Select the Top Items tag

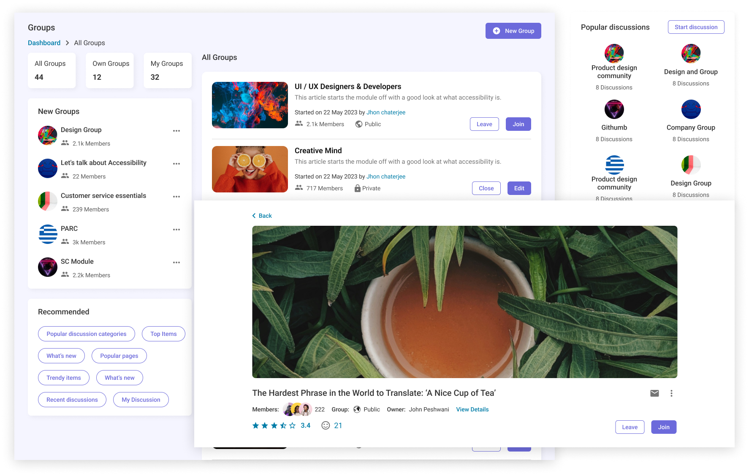click(163, 334)
